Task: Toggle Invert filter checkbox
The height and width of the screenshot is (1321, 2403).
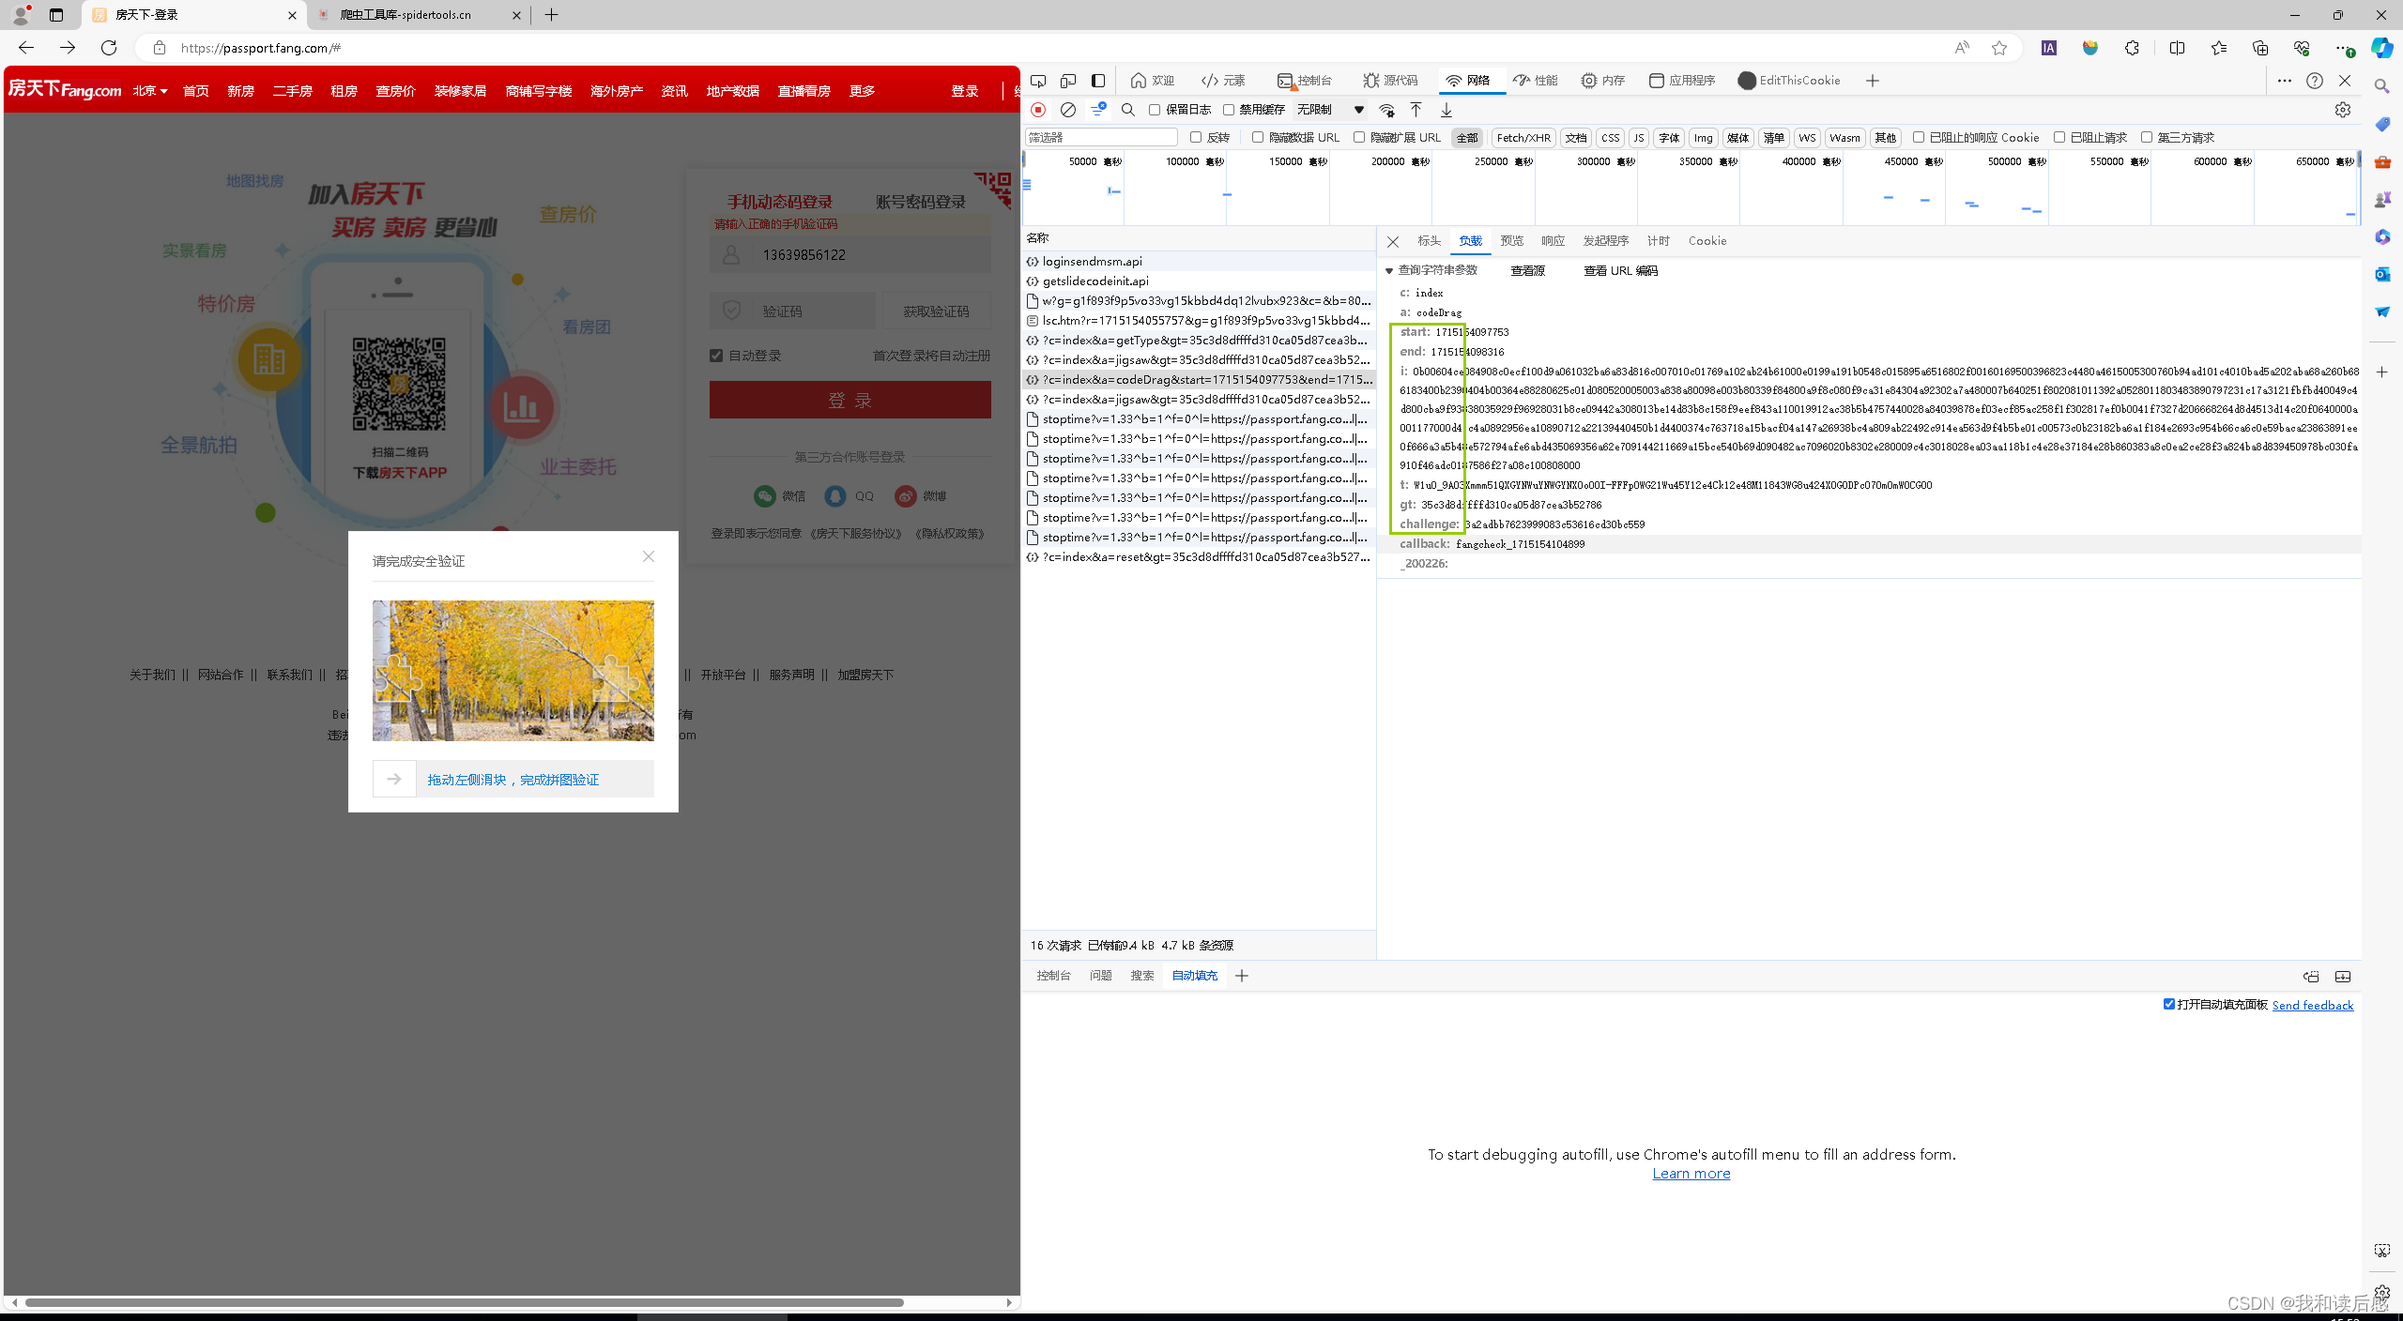Action: 1196,137
